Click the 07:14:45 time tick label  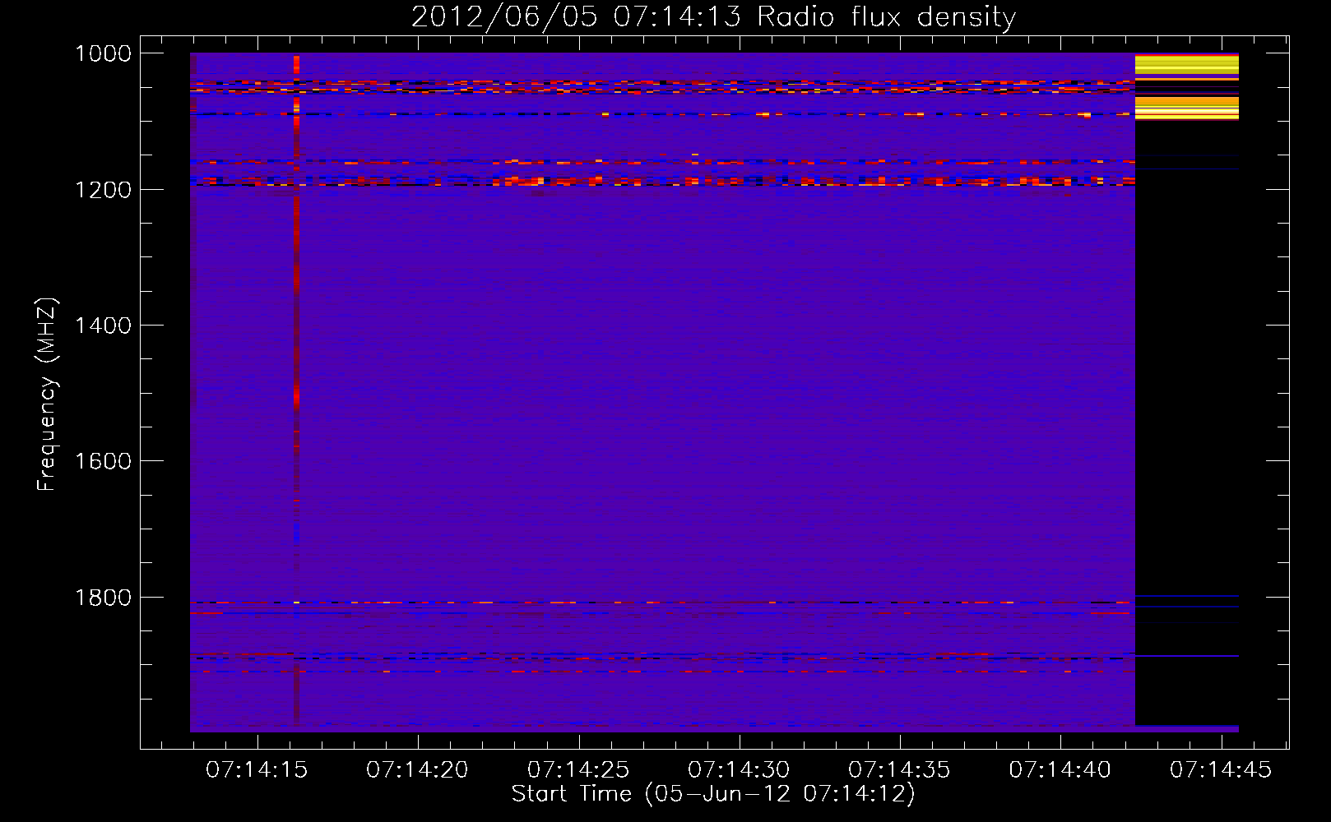1221,770
